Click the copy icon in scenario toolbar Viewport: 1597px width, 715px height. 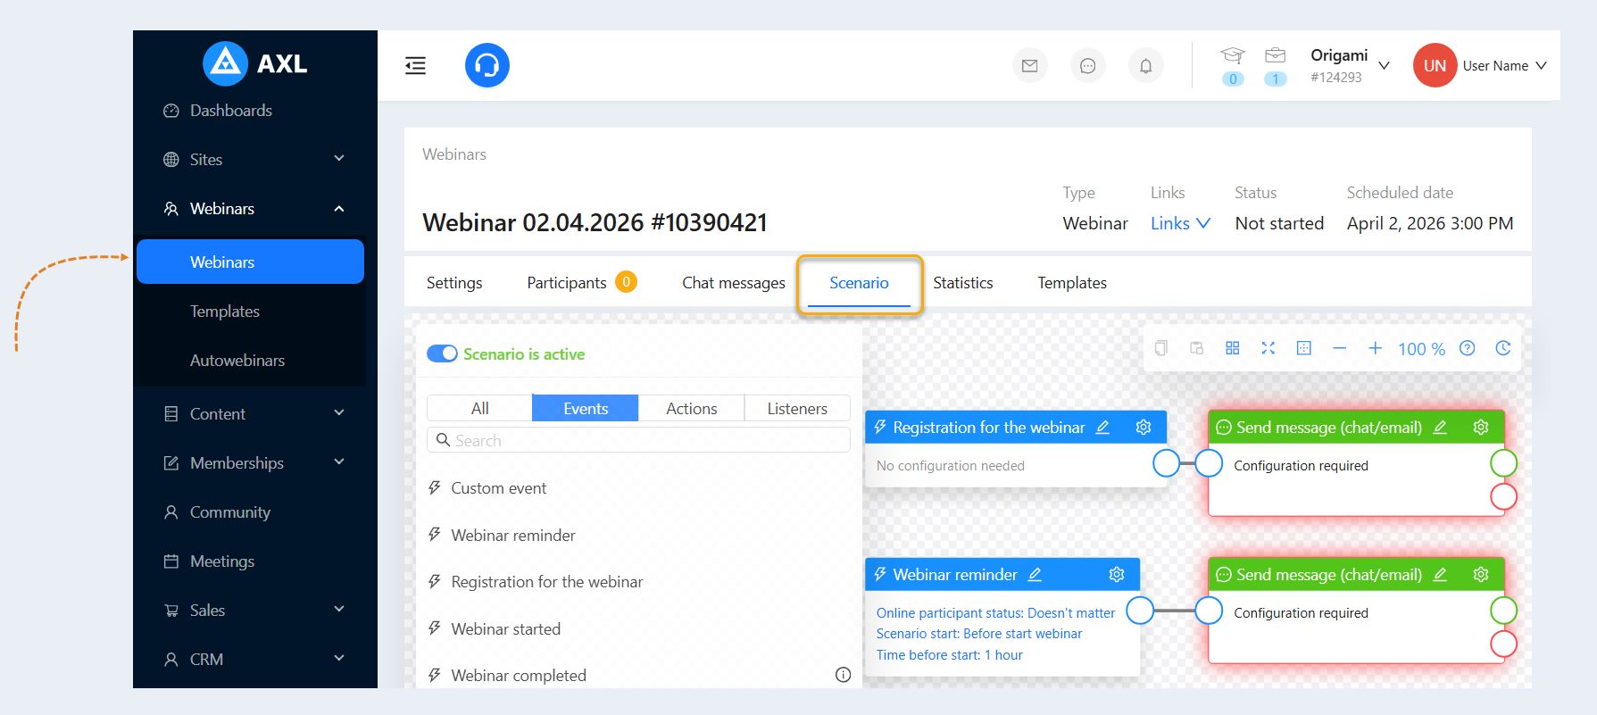click(x=1160, y=348)
